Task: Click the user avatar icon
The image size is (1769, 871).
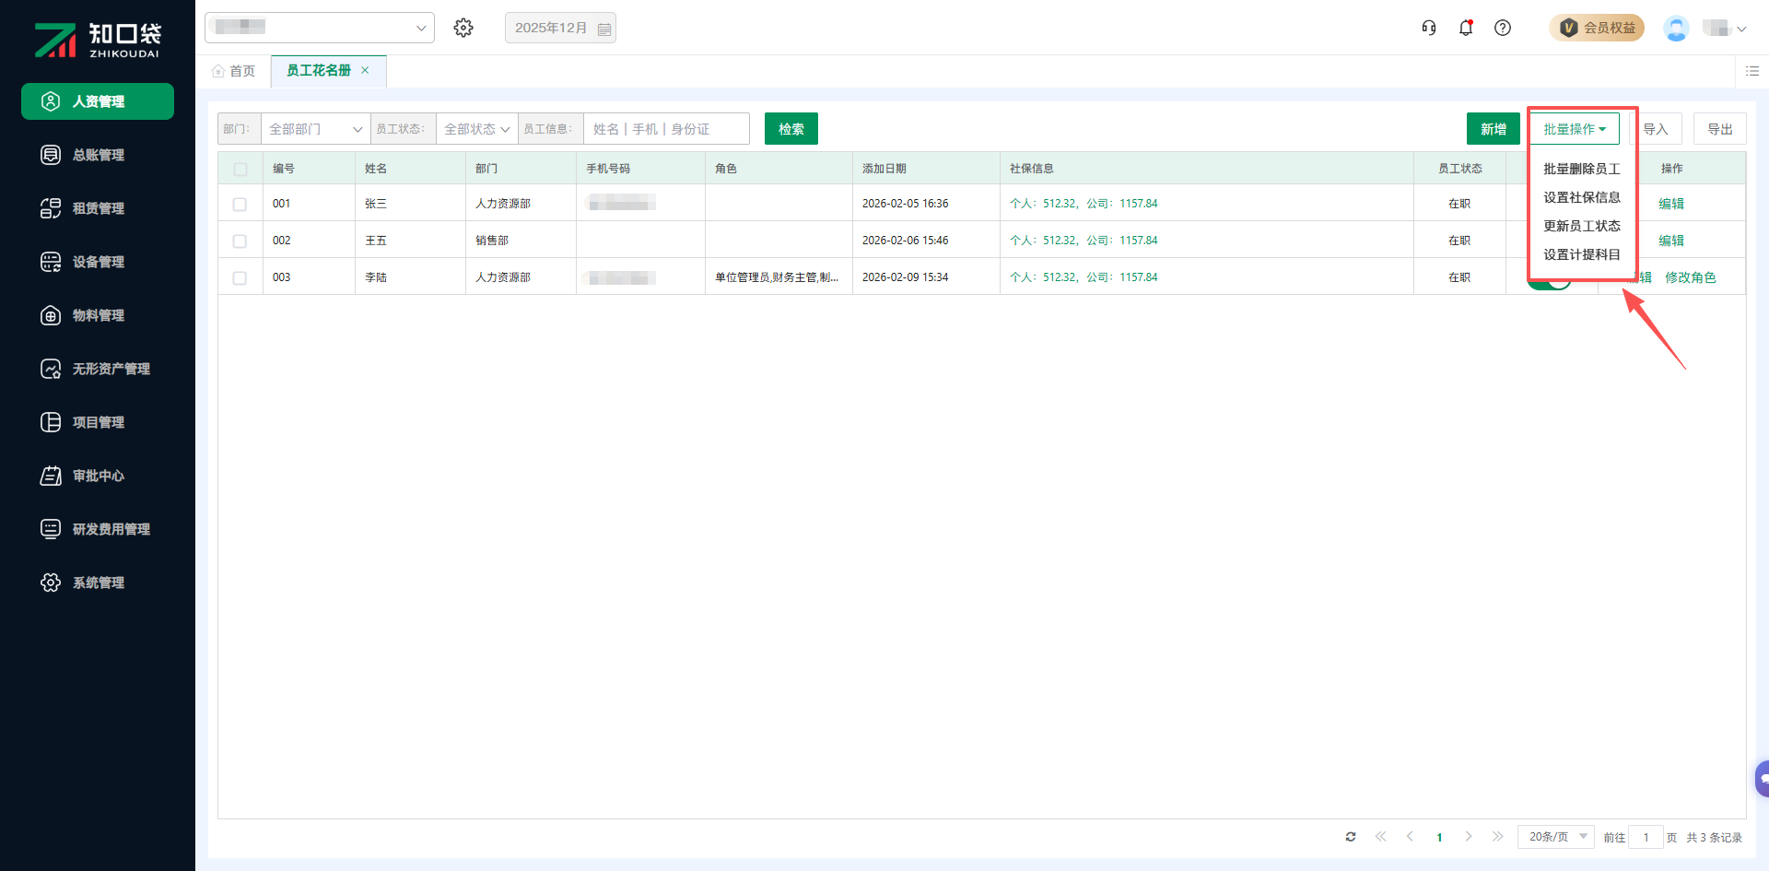Action: coord(1676,28)
